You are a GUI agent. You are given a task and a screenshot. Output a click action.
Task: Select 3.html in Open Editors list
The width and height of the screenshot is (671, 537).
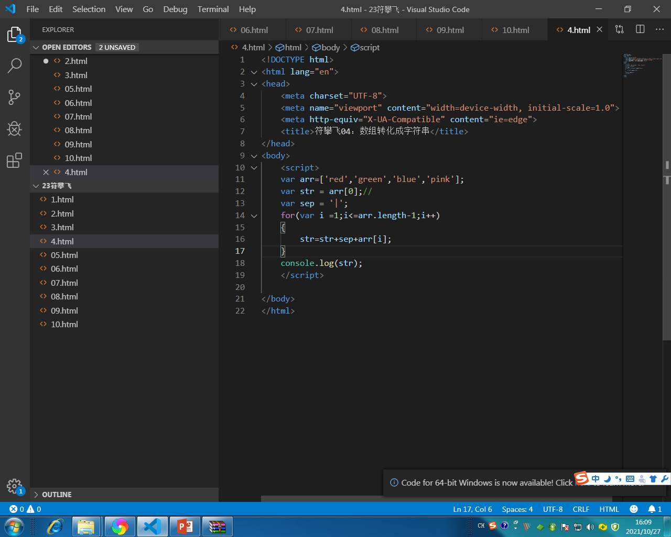124,75
